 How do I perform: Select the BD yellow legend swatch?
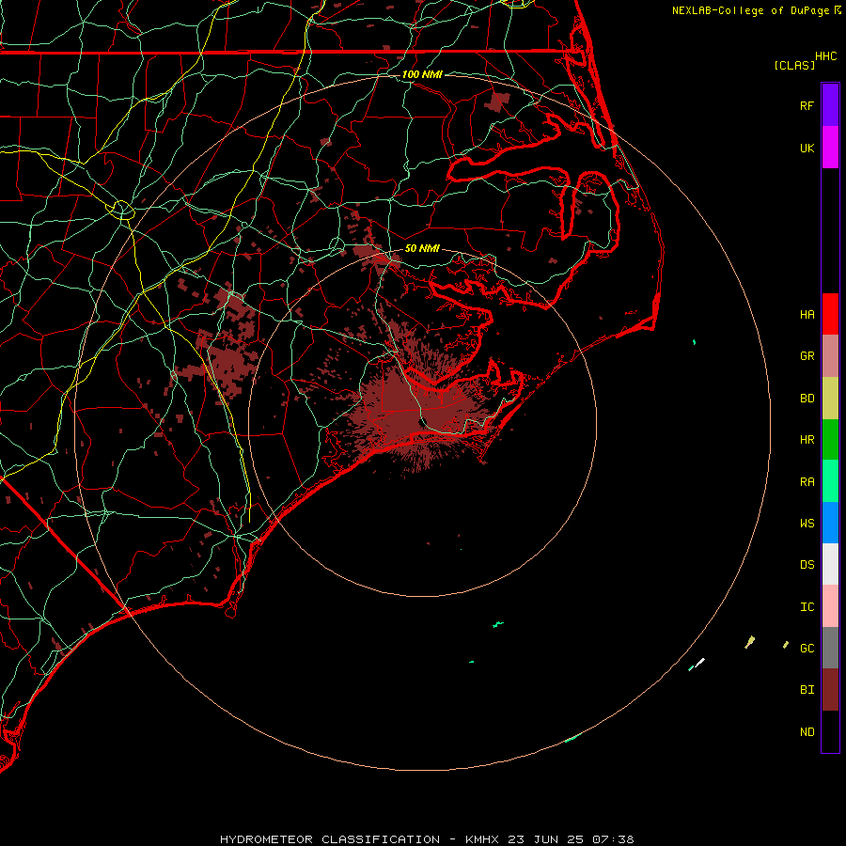[x=830, y=399]
